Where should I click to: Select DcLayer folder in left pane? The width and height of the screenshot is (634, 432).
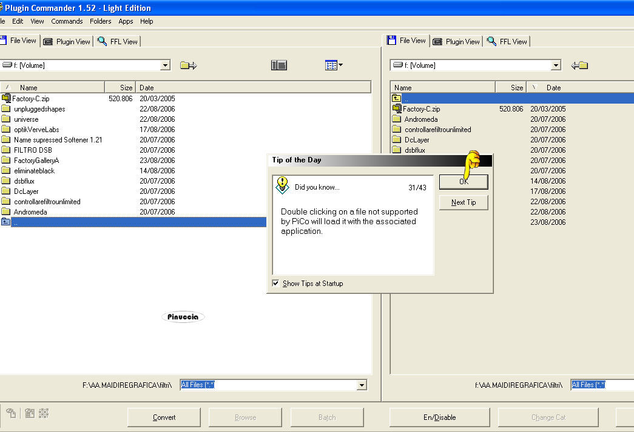pyautogui.click(x=26, y=191)
